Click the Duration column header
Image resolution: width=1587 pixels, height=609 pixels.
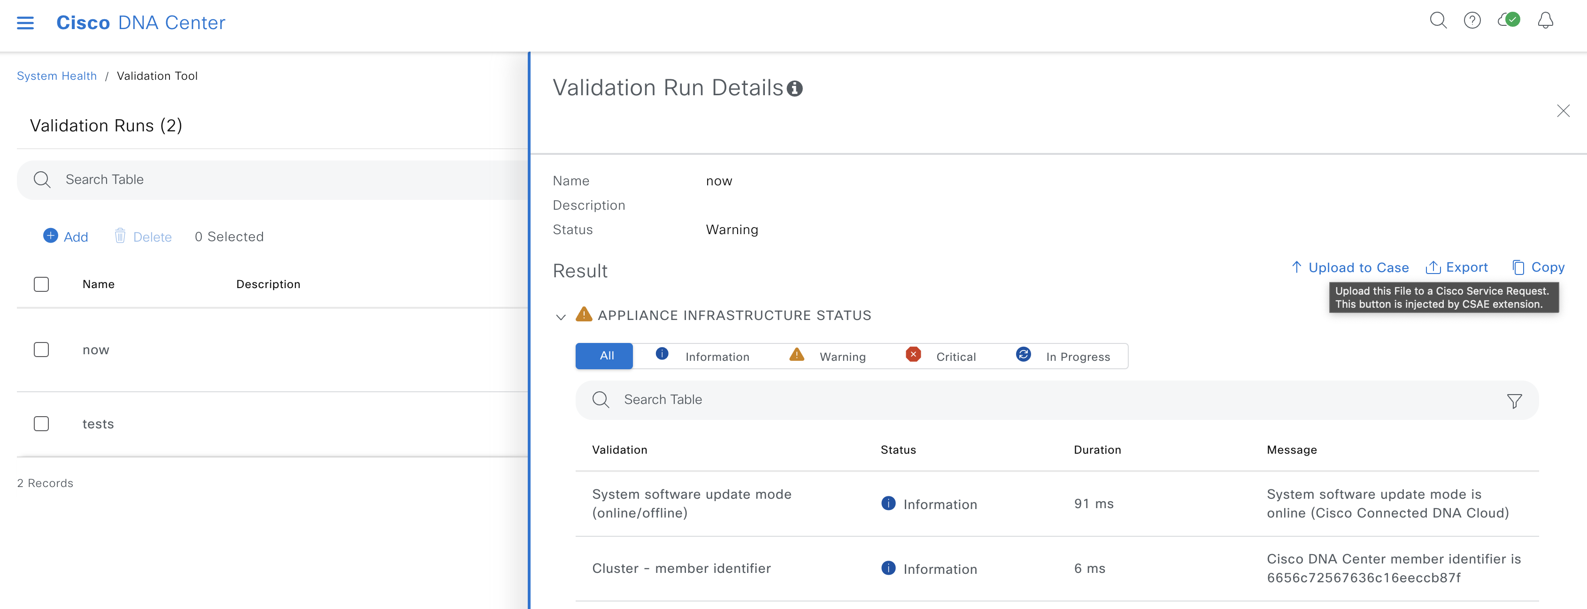point(1097,449)
